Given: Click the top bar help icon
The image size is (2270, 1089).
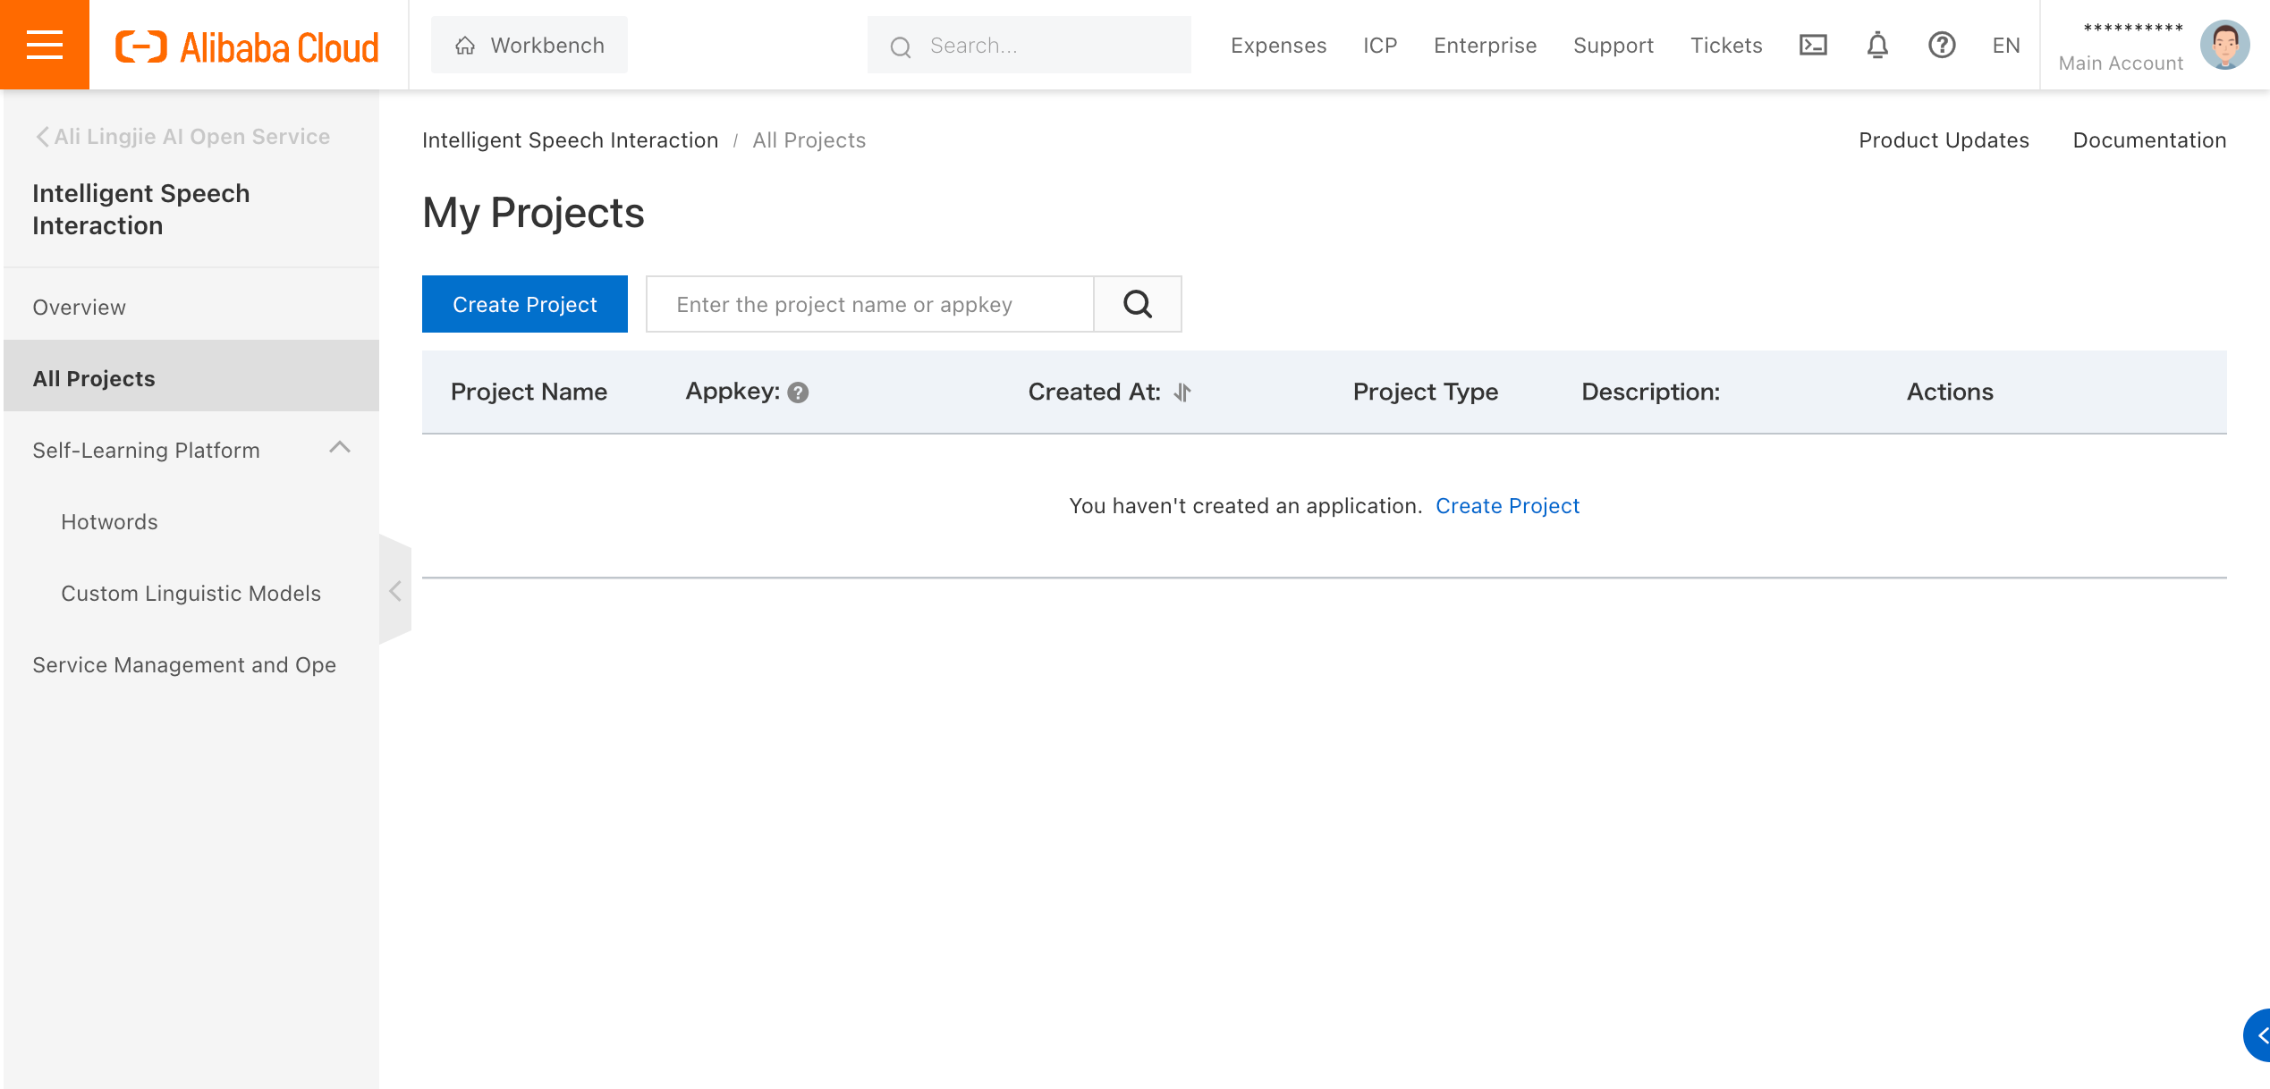Looking at the screenshot, I should 1941,45.
